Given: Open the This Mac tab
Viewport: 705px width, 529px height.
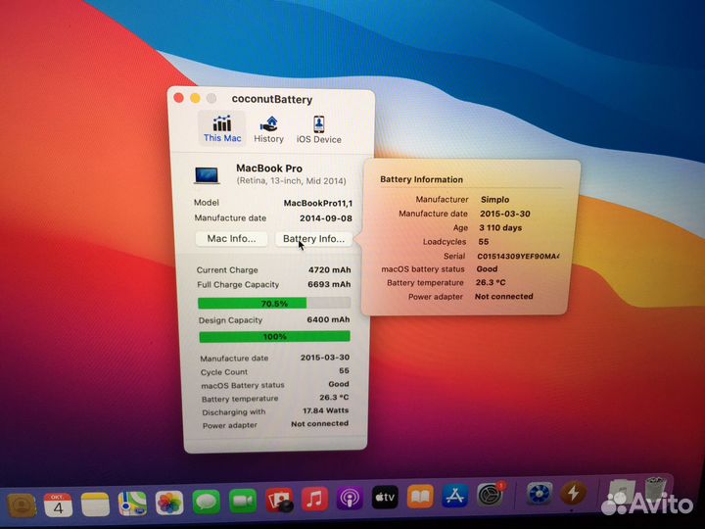Looking at the screenshot, I should [222, 128].
